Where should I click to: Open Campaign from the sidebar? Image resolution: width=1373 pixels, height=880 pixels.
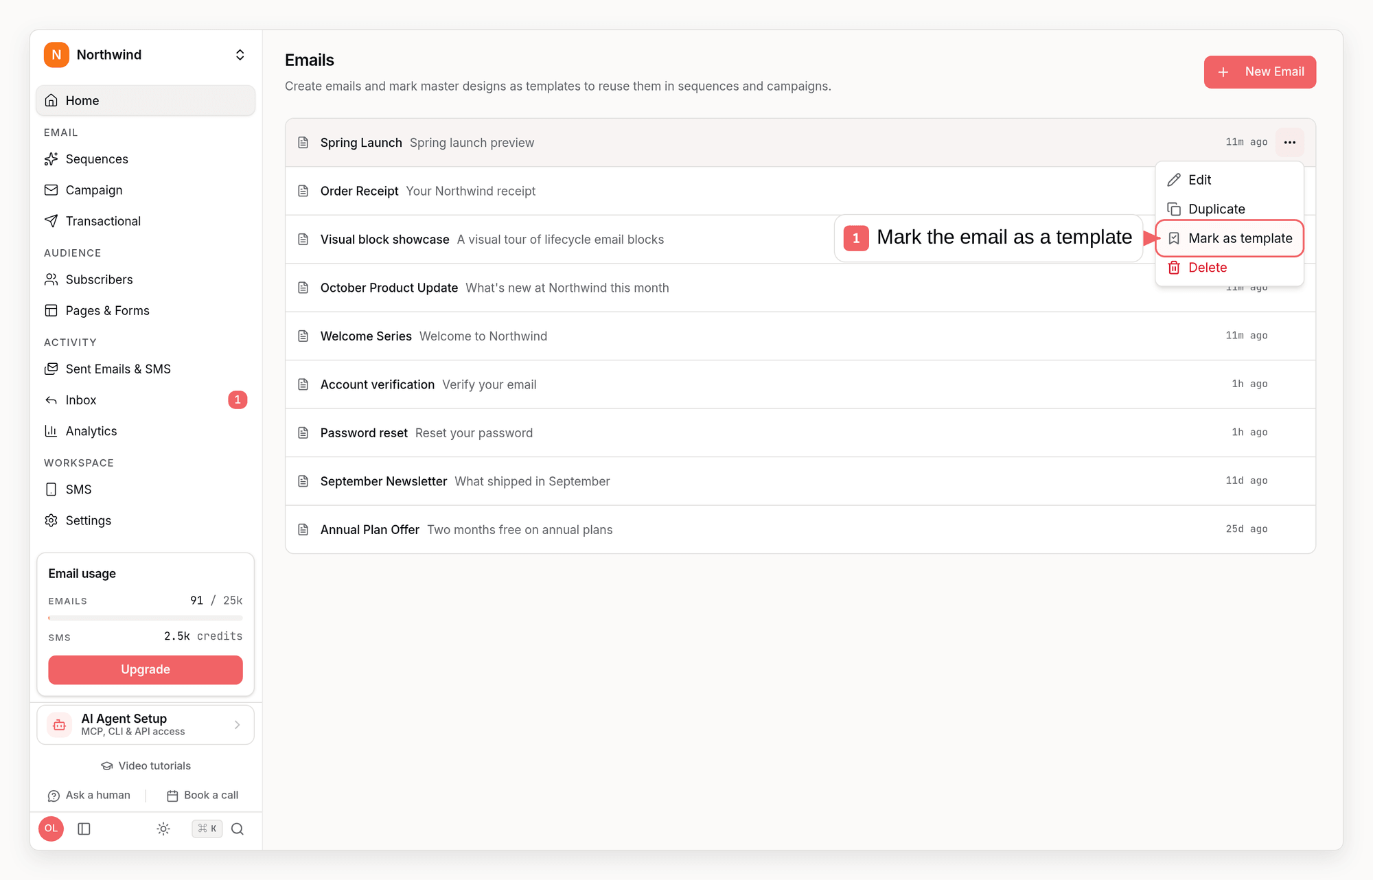146,190
